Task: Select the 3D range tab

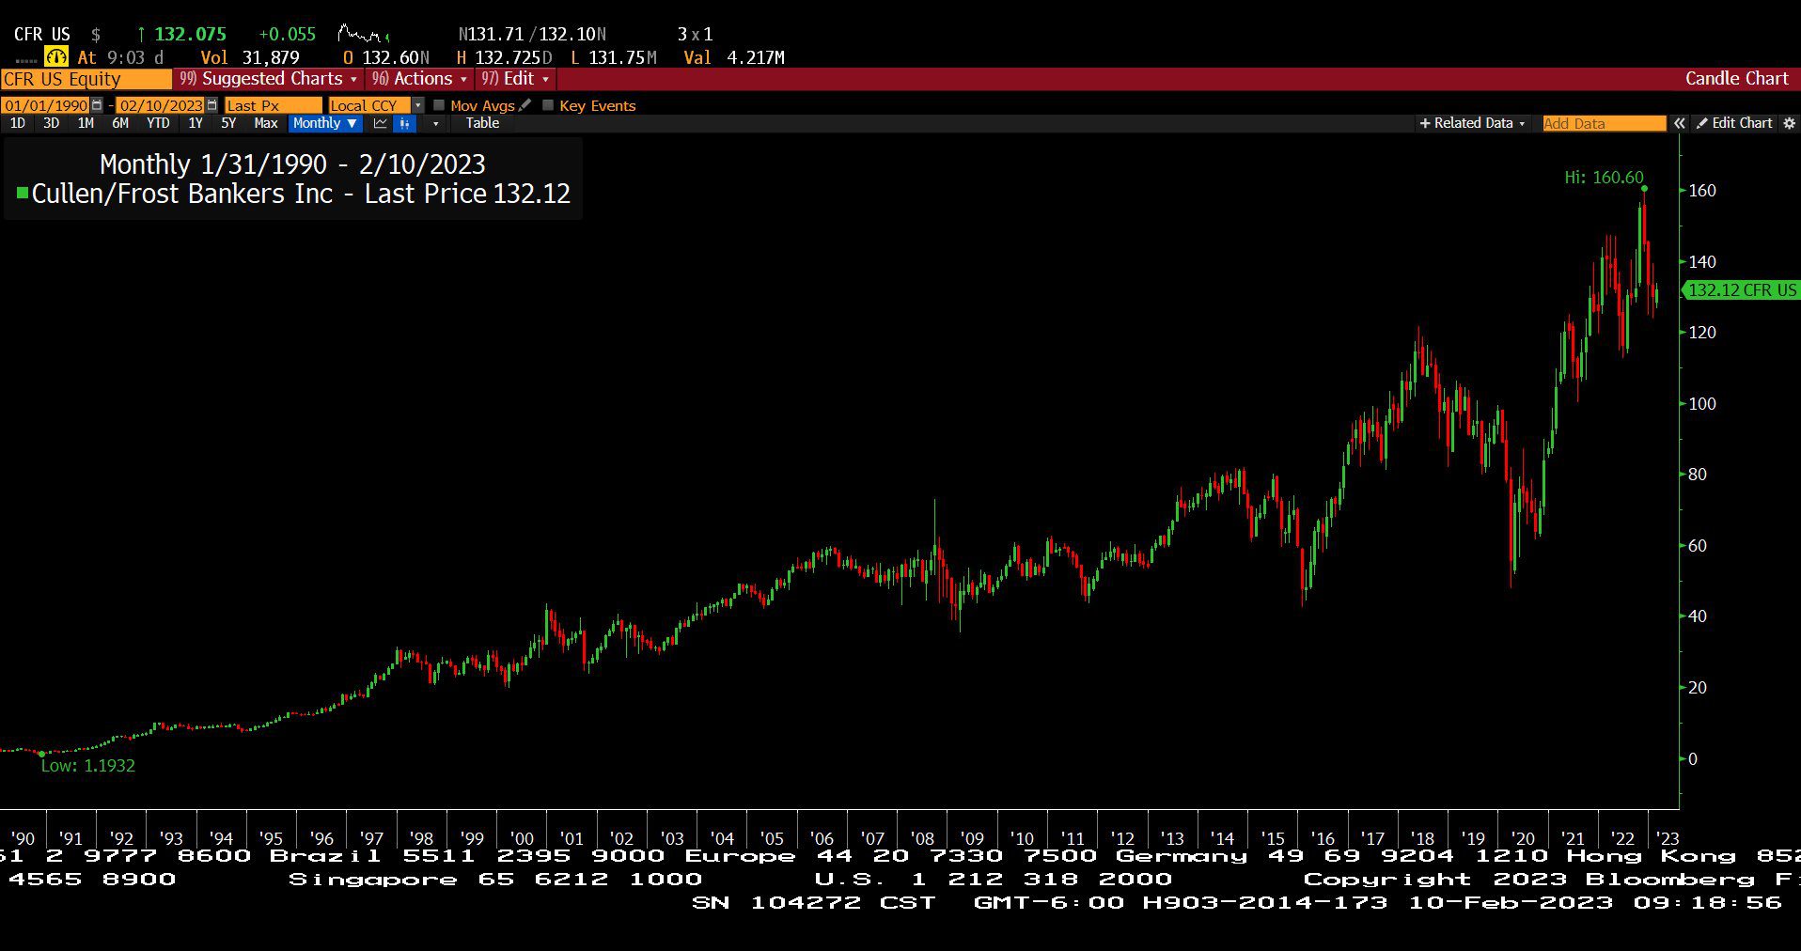Action: pos(52,123)
